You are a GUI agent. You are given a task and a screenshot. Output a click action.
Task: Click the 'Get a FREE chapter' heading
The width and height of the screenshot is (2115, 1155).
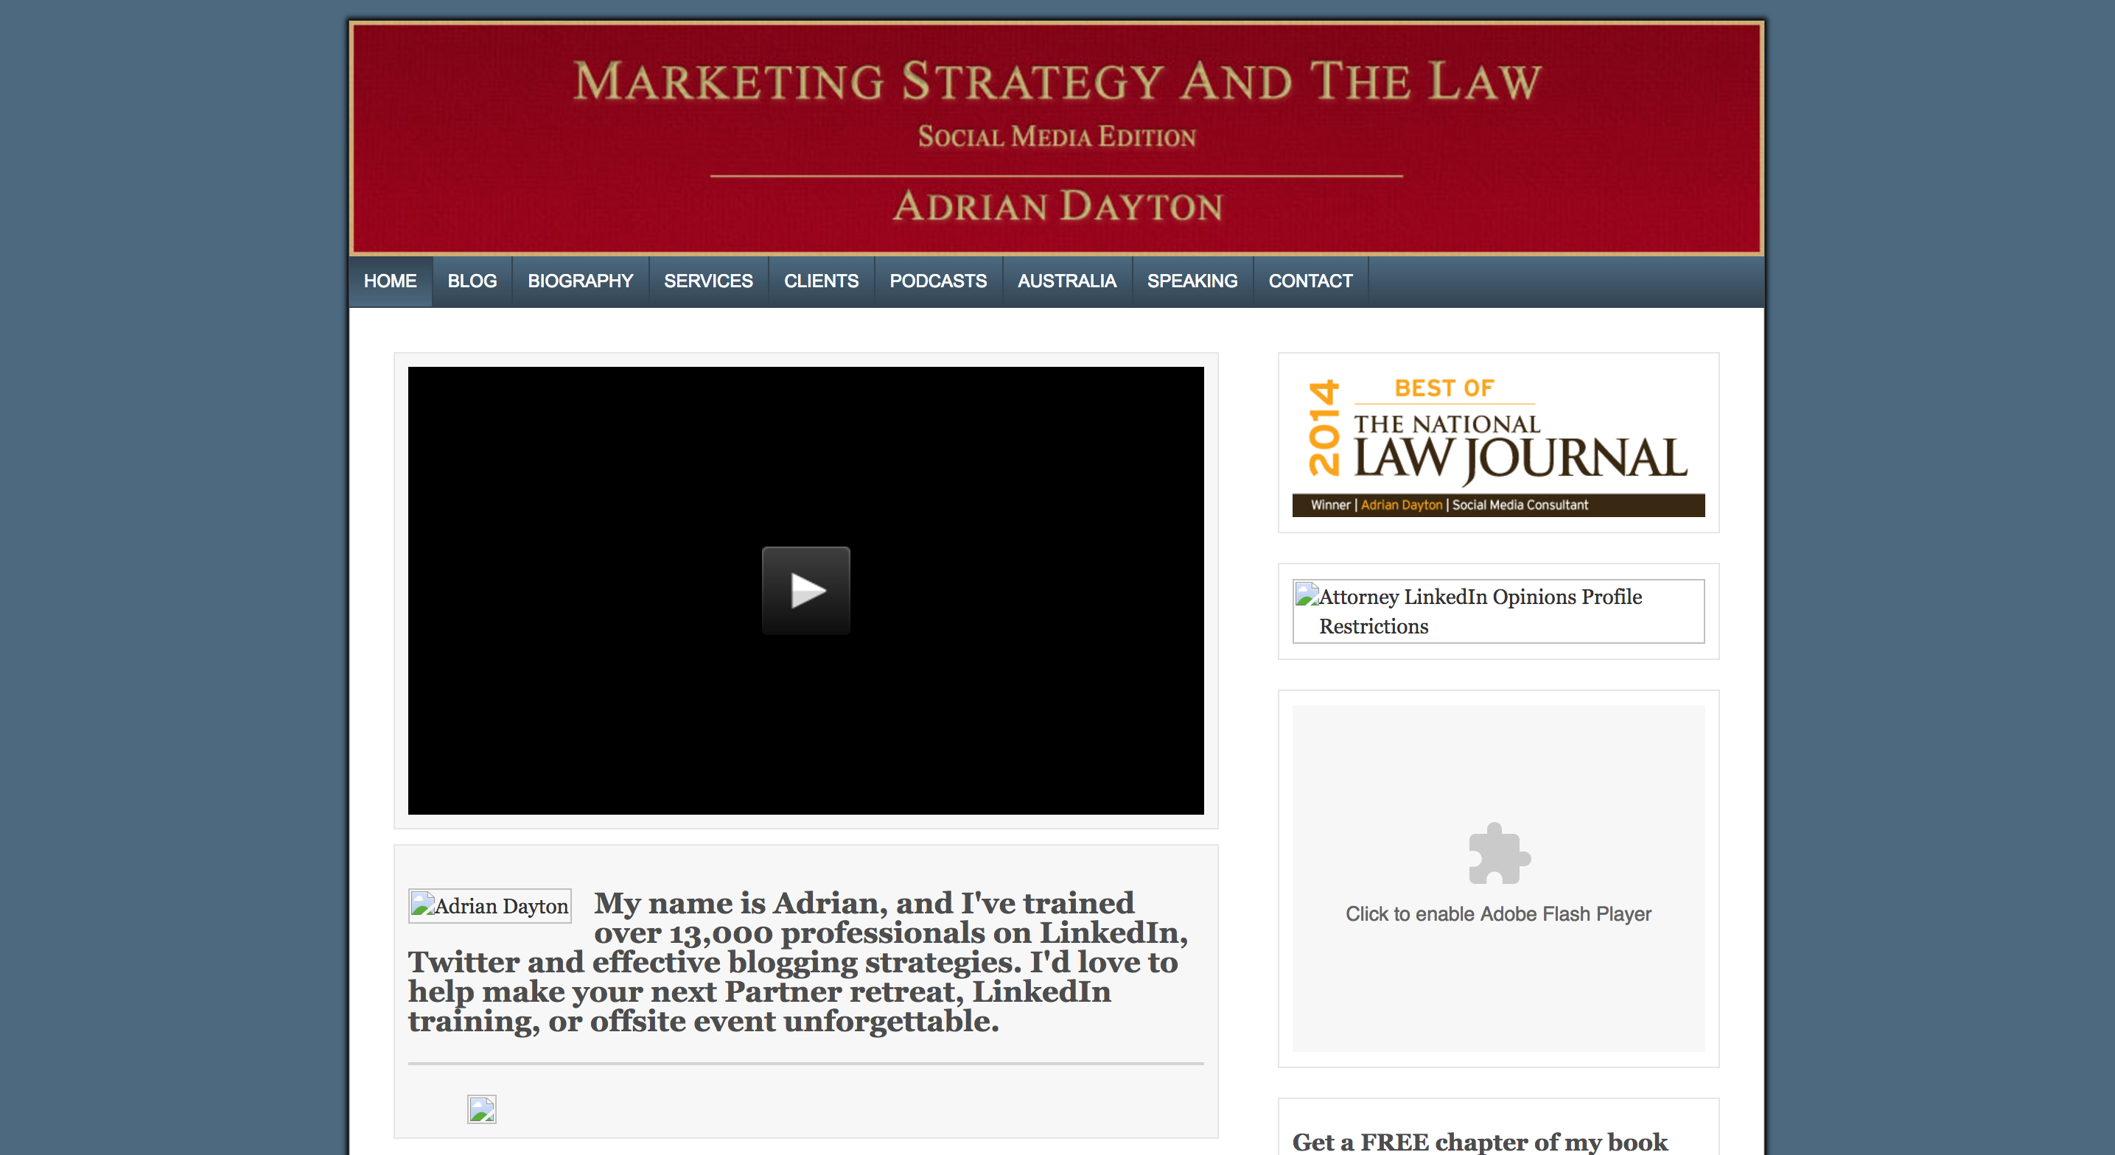pos(1480,1141)
